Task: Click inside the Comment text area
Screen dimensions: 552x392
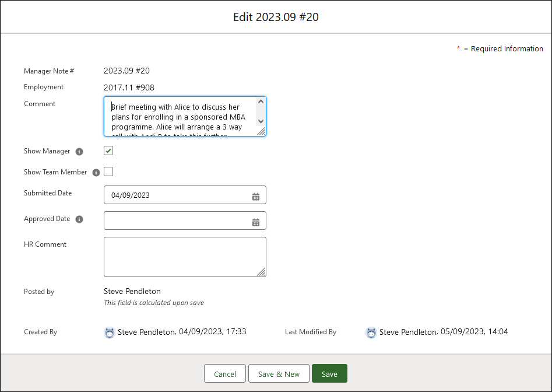Action: pos(181,117)
